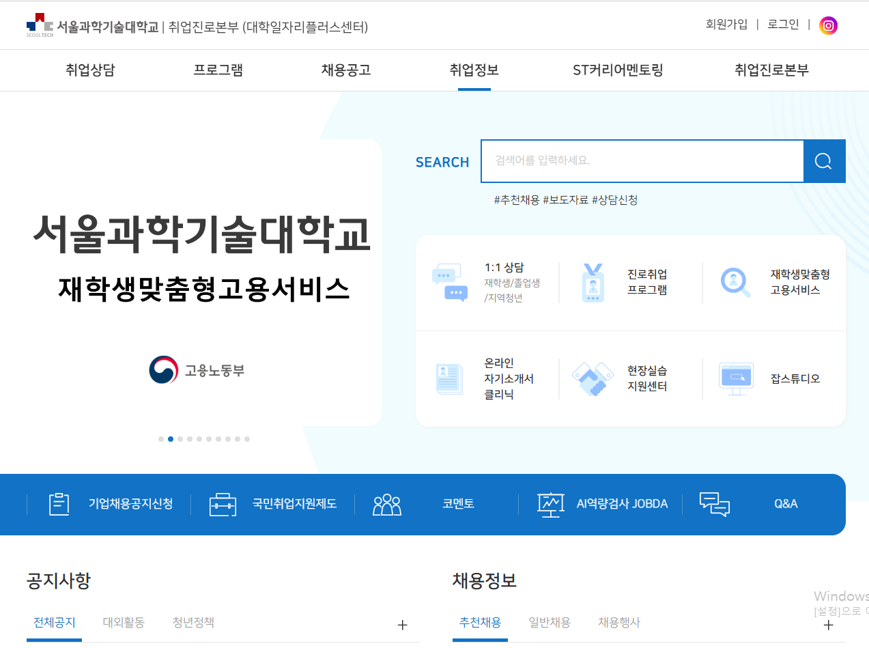Click the 채용정보 section heading
Image resolution: width=869 pixels, height=648 pixels.
coord(485,581)
